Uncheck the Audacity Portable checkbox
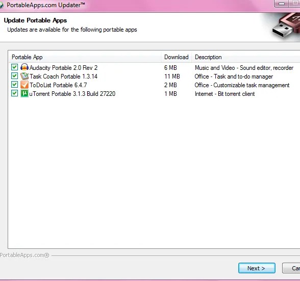This screenshot has height=281, width=300. 14,67
